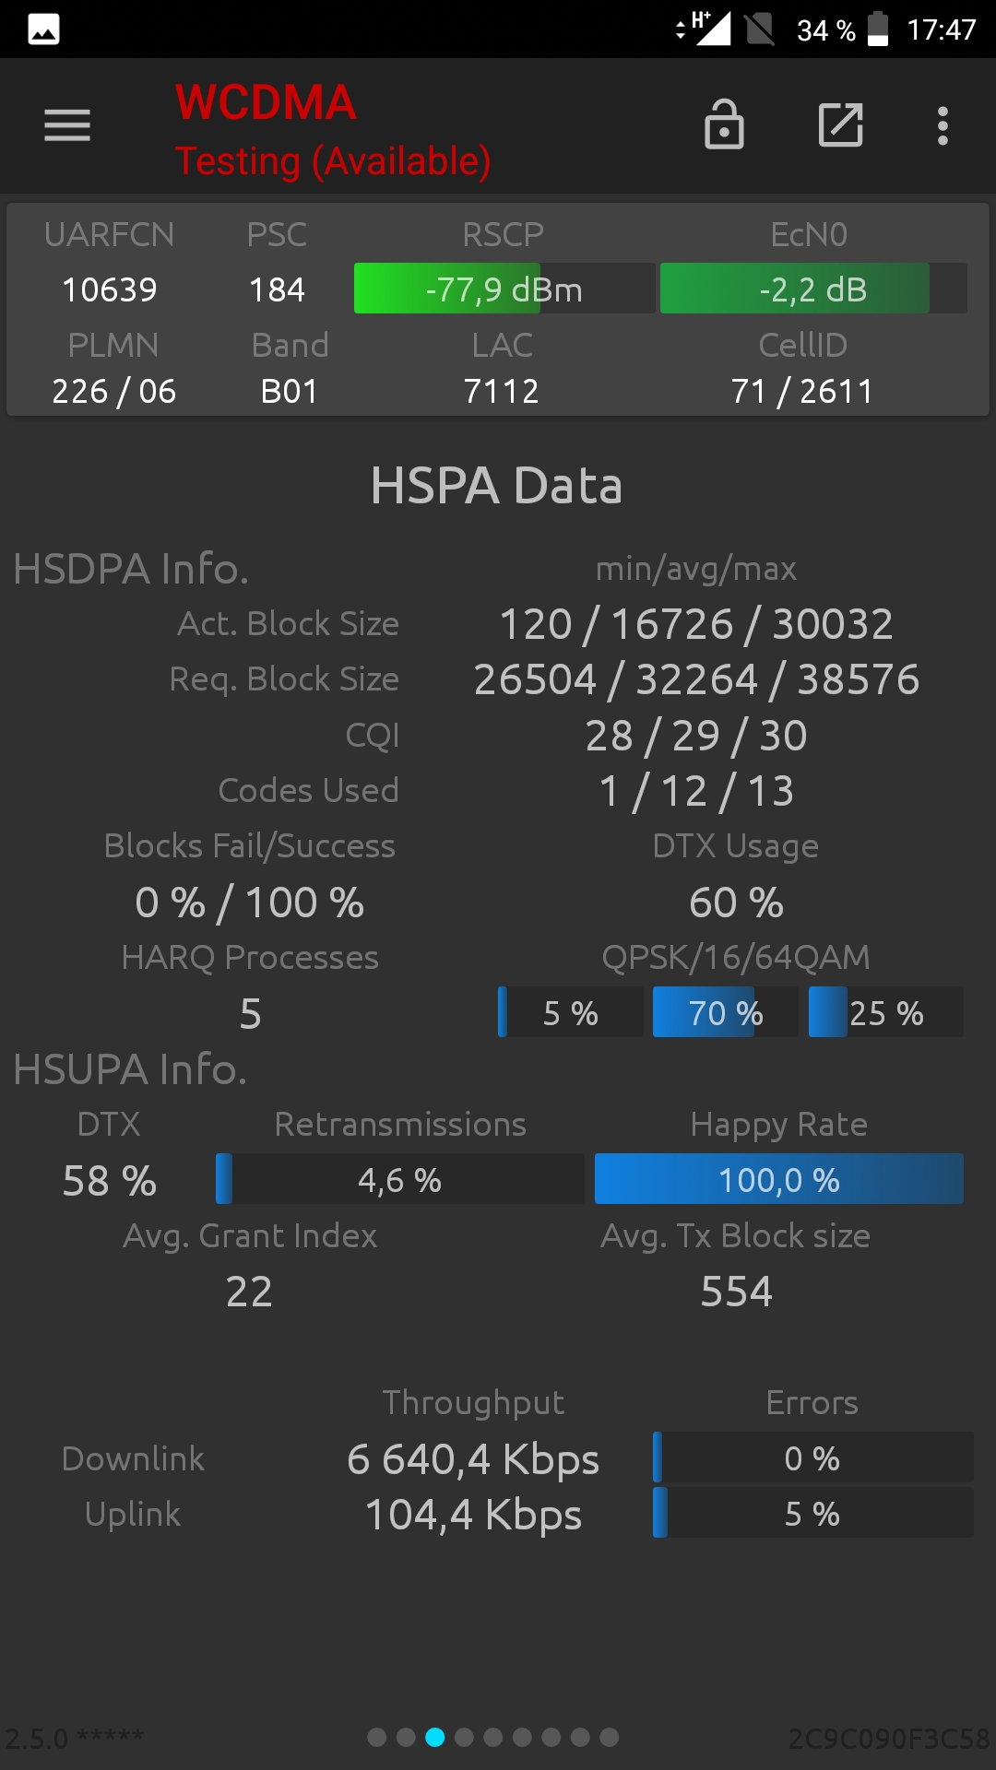Select the second page indicator dot
Viewport: 996px width, 1770px height.
point(406,1738)
